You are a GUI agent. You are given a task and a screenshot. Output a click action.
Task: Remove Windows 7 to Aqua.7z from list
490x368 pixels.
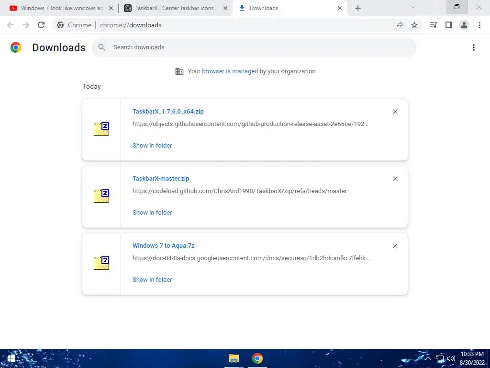pyautogui.click(x=395, y=246)
